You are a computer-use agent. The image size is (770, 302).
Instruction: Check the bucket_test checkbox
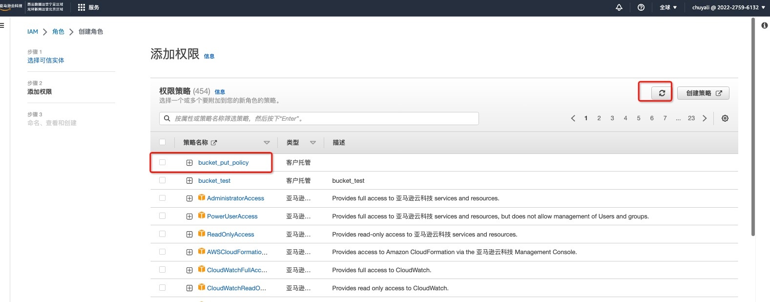point(162,180)
